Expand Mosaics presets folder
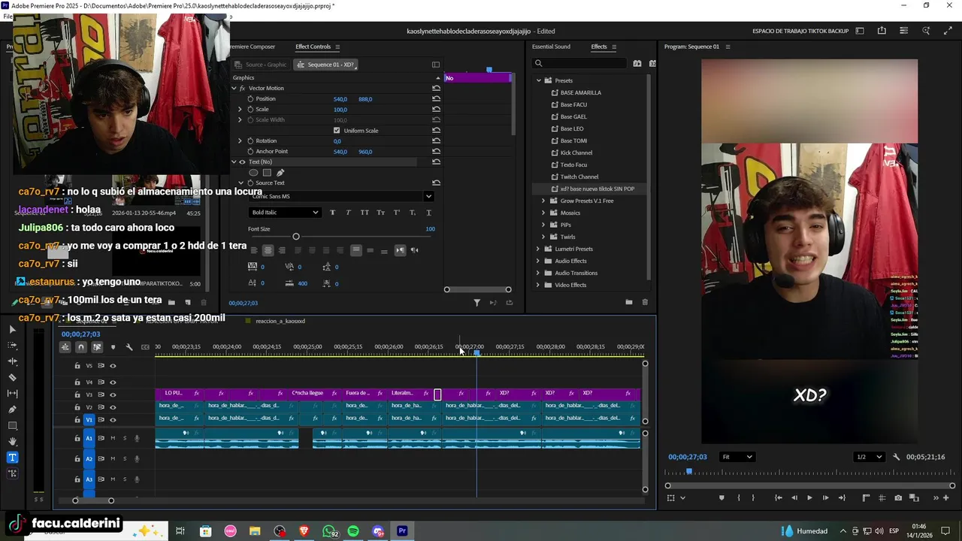Viewport: 962px width, 541px height. pos(543,213)
